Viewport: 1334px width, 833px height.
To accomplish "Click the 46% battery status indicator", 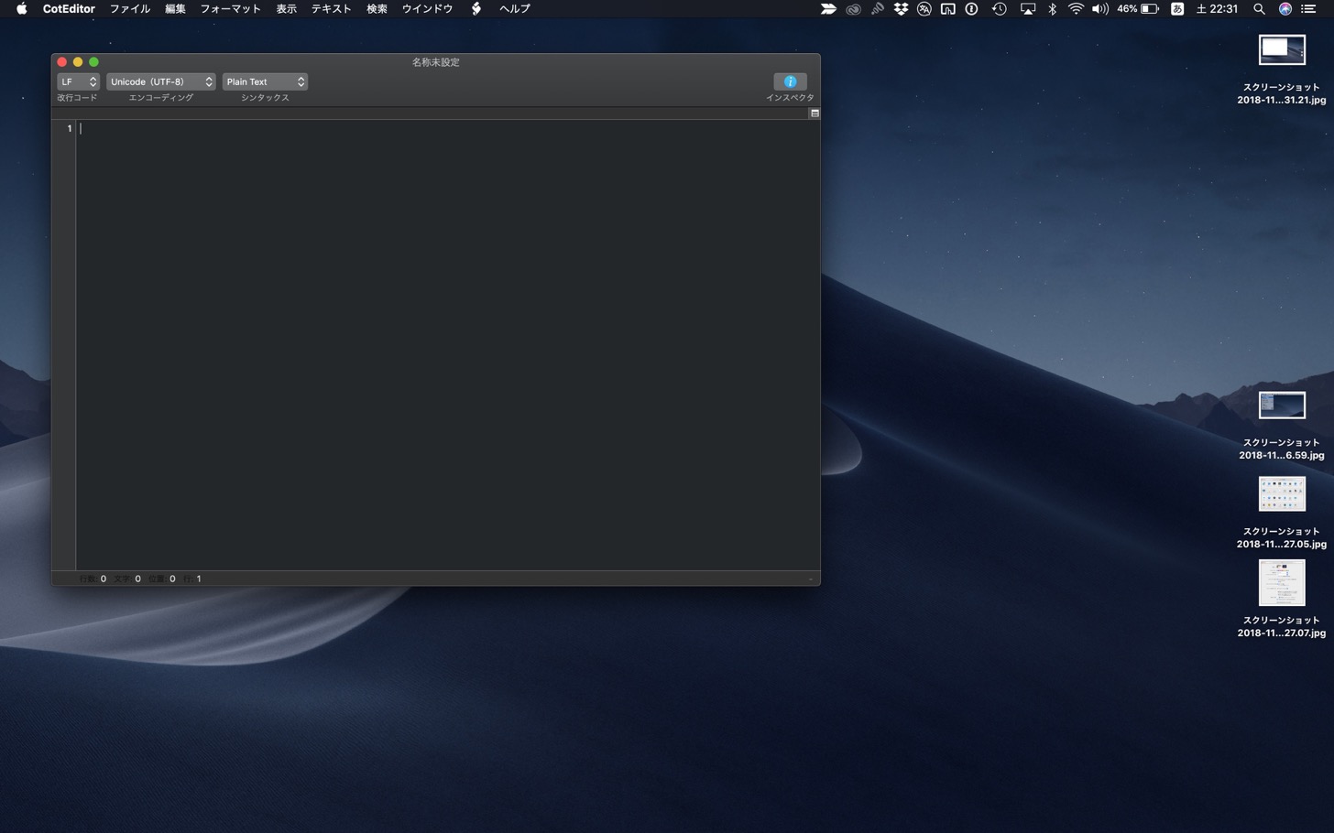I will [x=1138, y=8].
